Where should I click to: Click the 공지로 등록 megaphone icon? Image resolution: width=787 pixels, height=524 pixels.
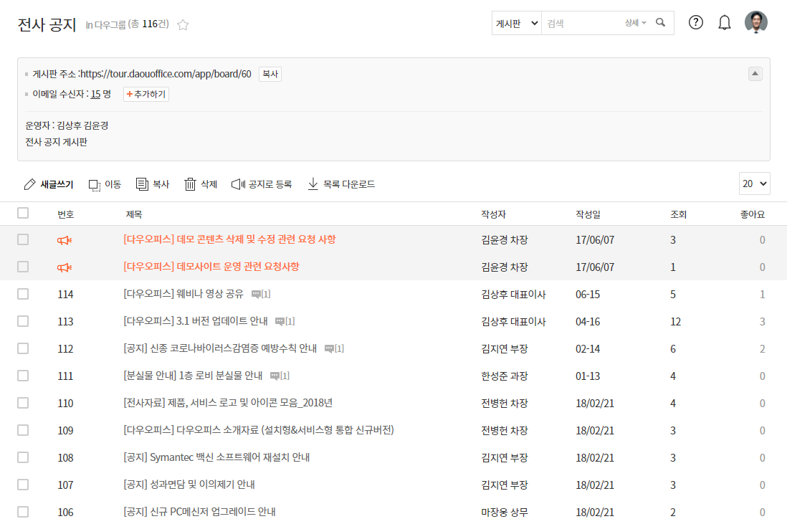[238, 184]
